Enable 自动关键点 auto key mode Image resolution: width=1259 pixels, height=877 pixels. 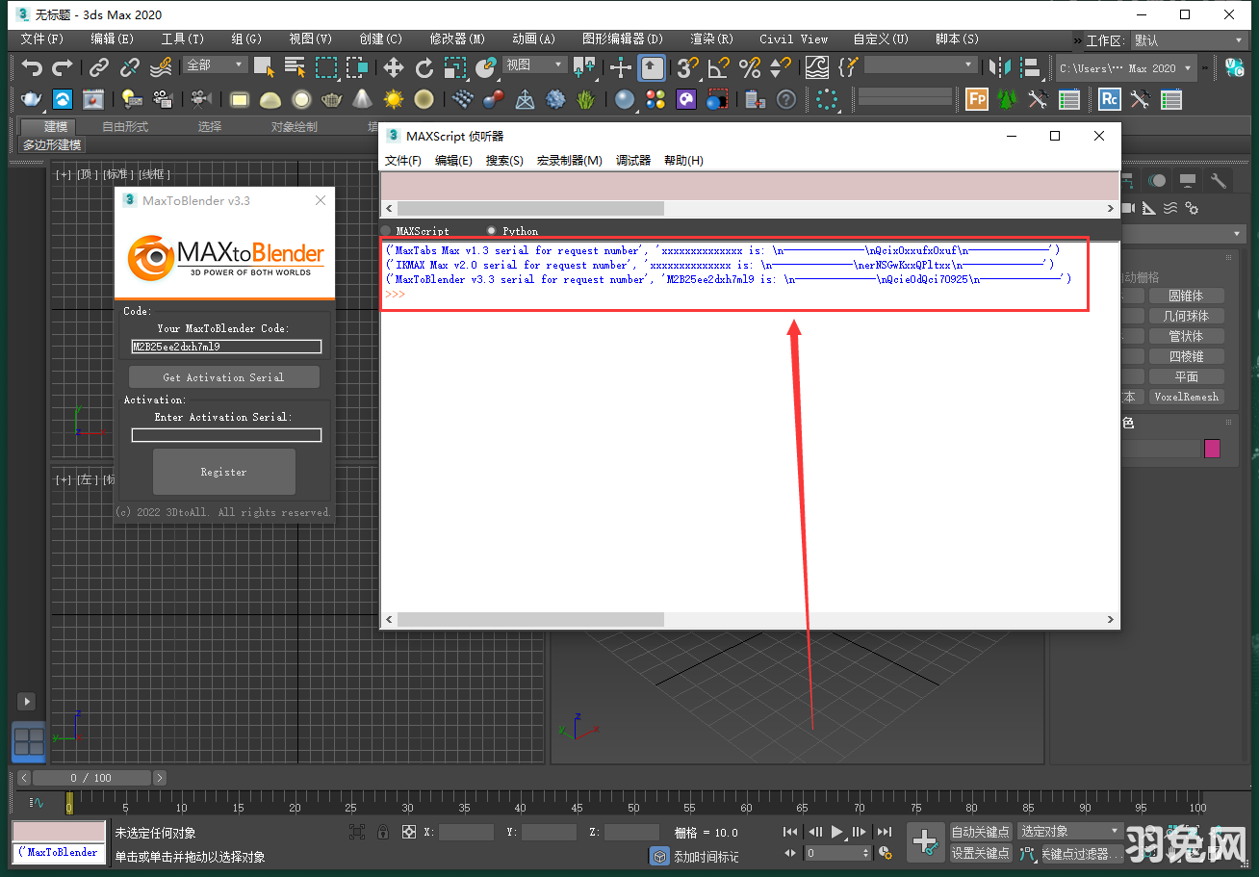coord(981,830)
